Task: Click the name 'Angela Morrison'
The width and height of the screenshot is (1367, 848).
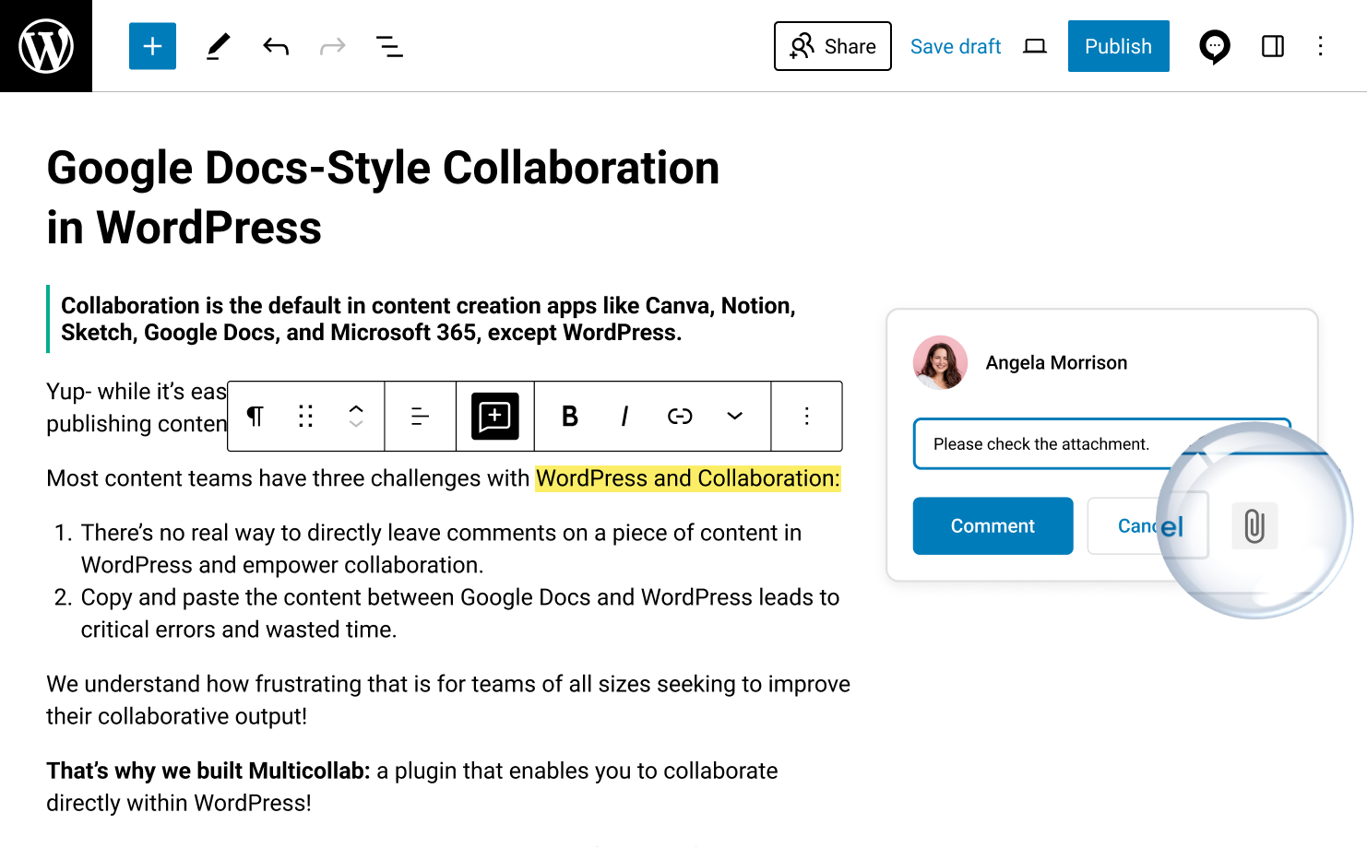Action: [1056, 362]
